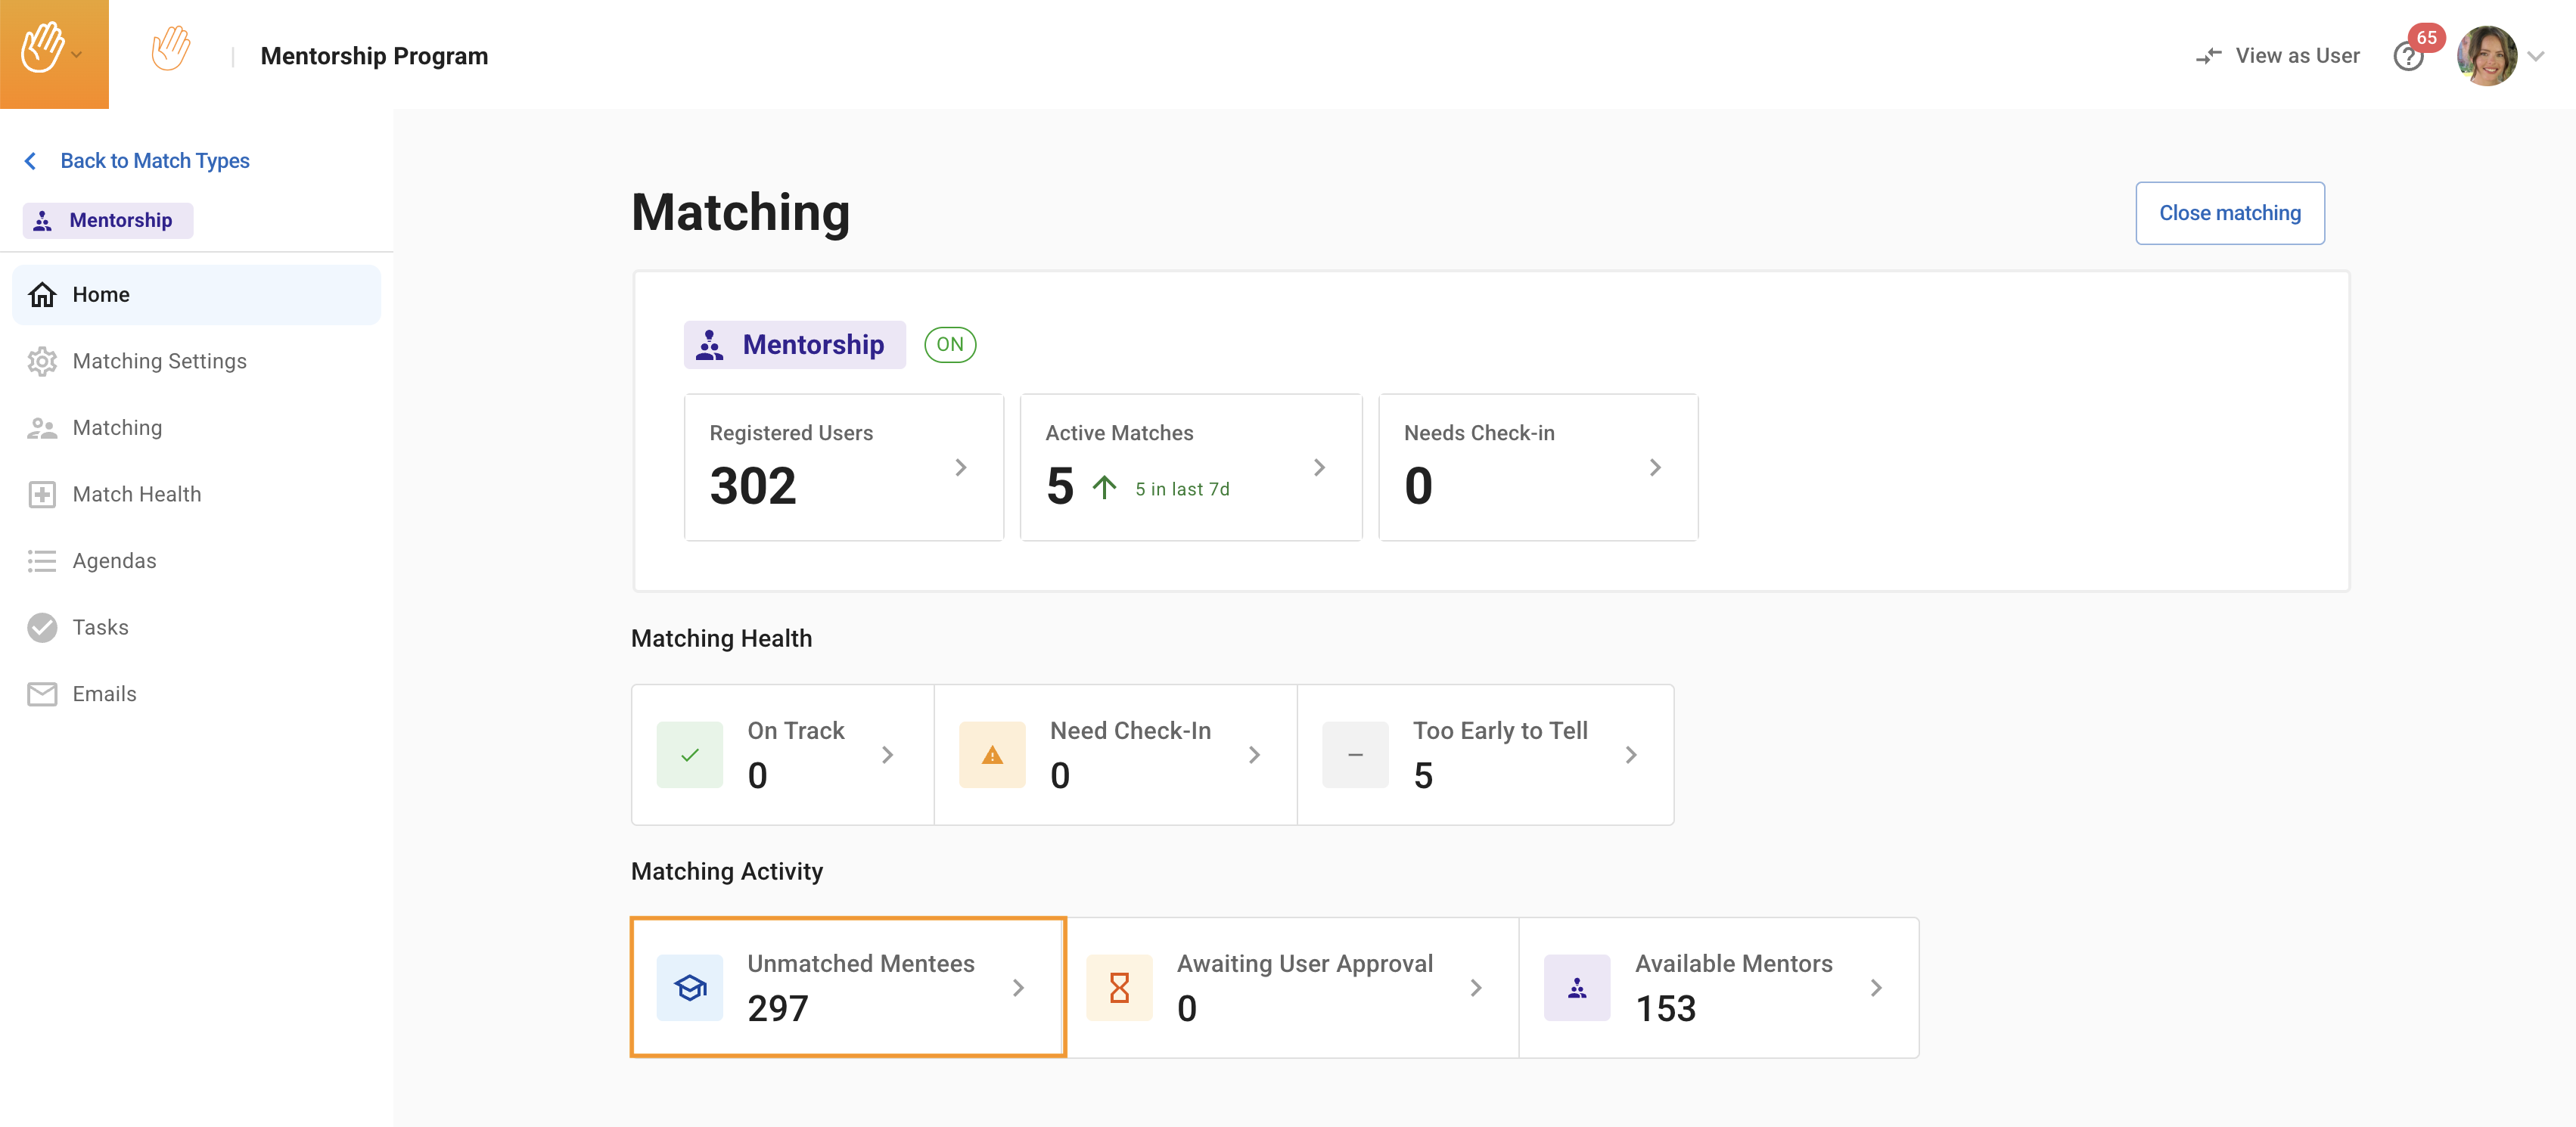
Task: Open Match Health from sidebar
Action: (136, 494)
